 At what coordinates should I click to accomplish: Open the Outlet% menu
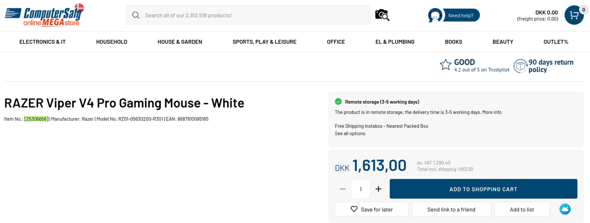coord(556,42)
